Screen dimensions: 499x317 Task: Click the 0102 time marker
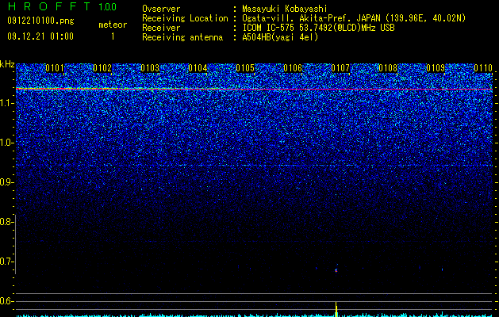point(102,68)
